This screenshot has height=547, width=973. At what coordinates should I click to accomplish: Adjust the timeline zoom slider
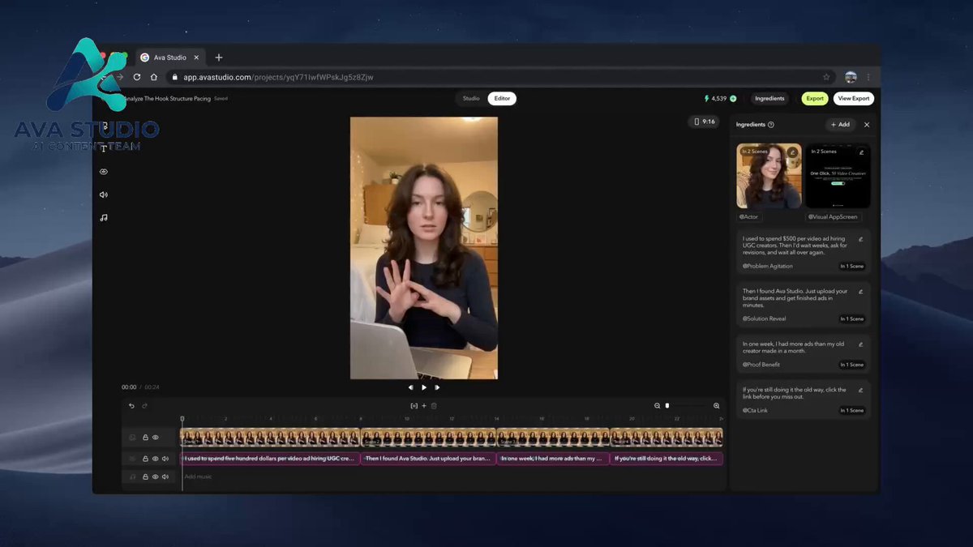pyautogui.click(x=667, y=405)
